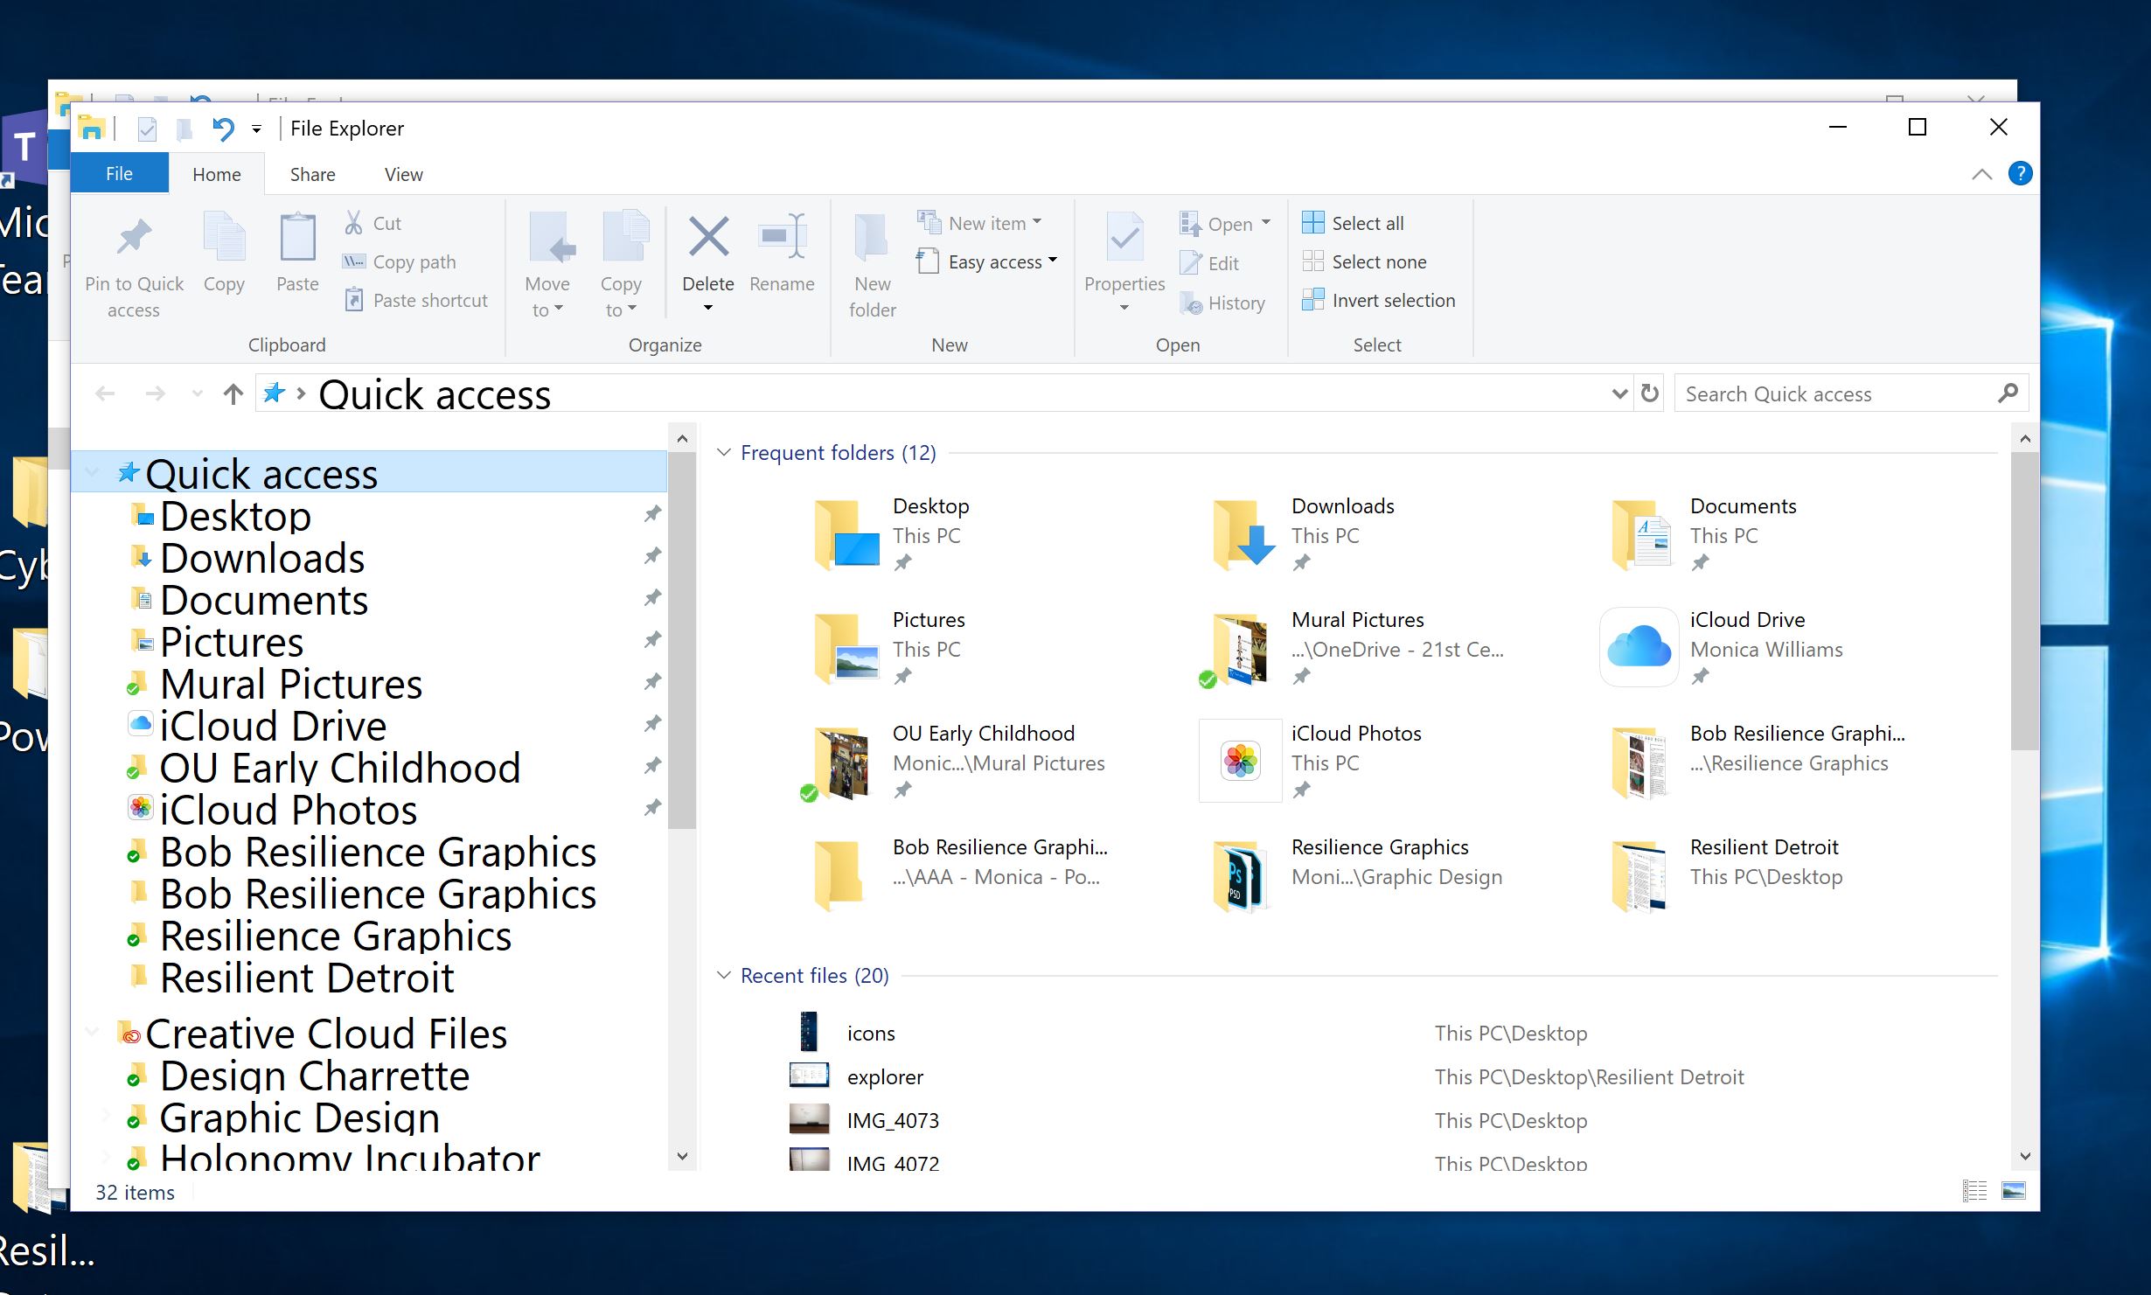Open the address bar history dropdown
Viewport: 2151px width, 1295px height.
point(1619,394)
